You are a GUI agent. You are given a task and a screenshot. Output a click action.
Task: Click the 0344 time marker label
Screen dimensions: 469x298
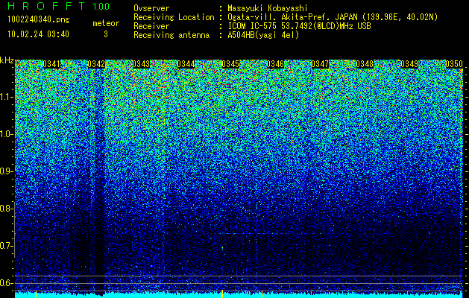coord(186,64)
